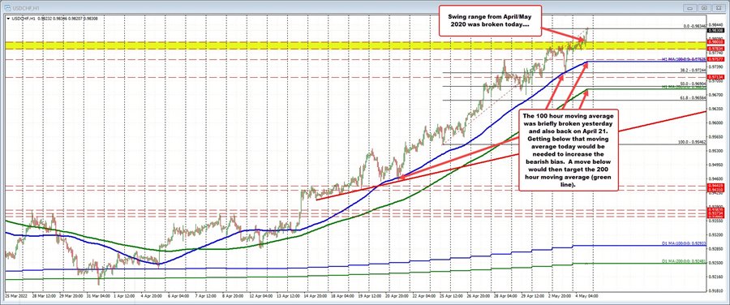The height and width of the screenshot is (305, 730).
Task: Click the 20 Apr 20:00 time label
Action: [396, 296]
